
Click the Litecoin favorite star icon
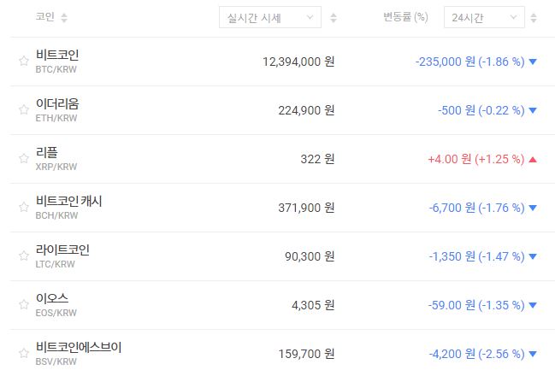24,256
